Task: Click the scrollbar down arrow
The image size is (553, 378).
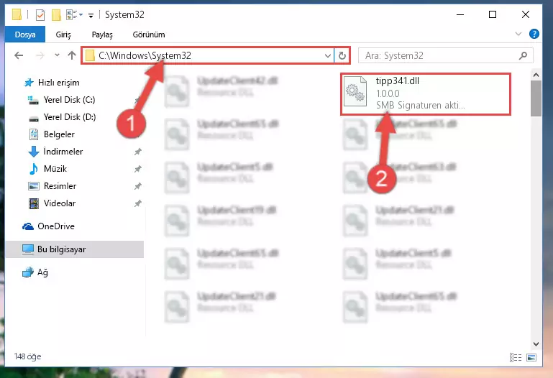Action: point(536,344)
